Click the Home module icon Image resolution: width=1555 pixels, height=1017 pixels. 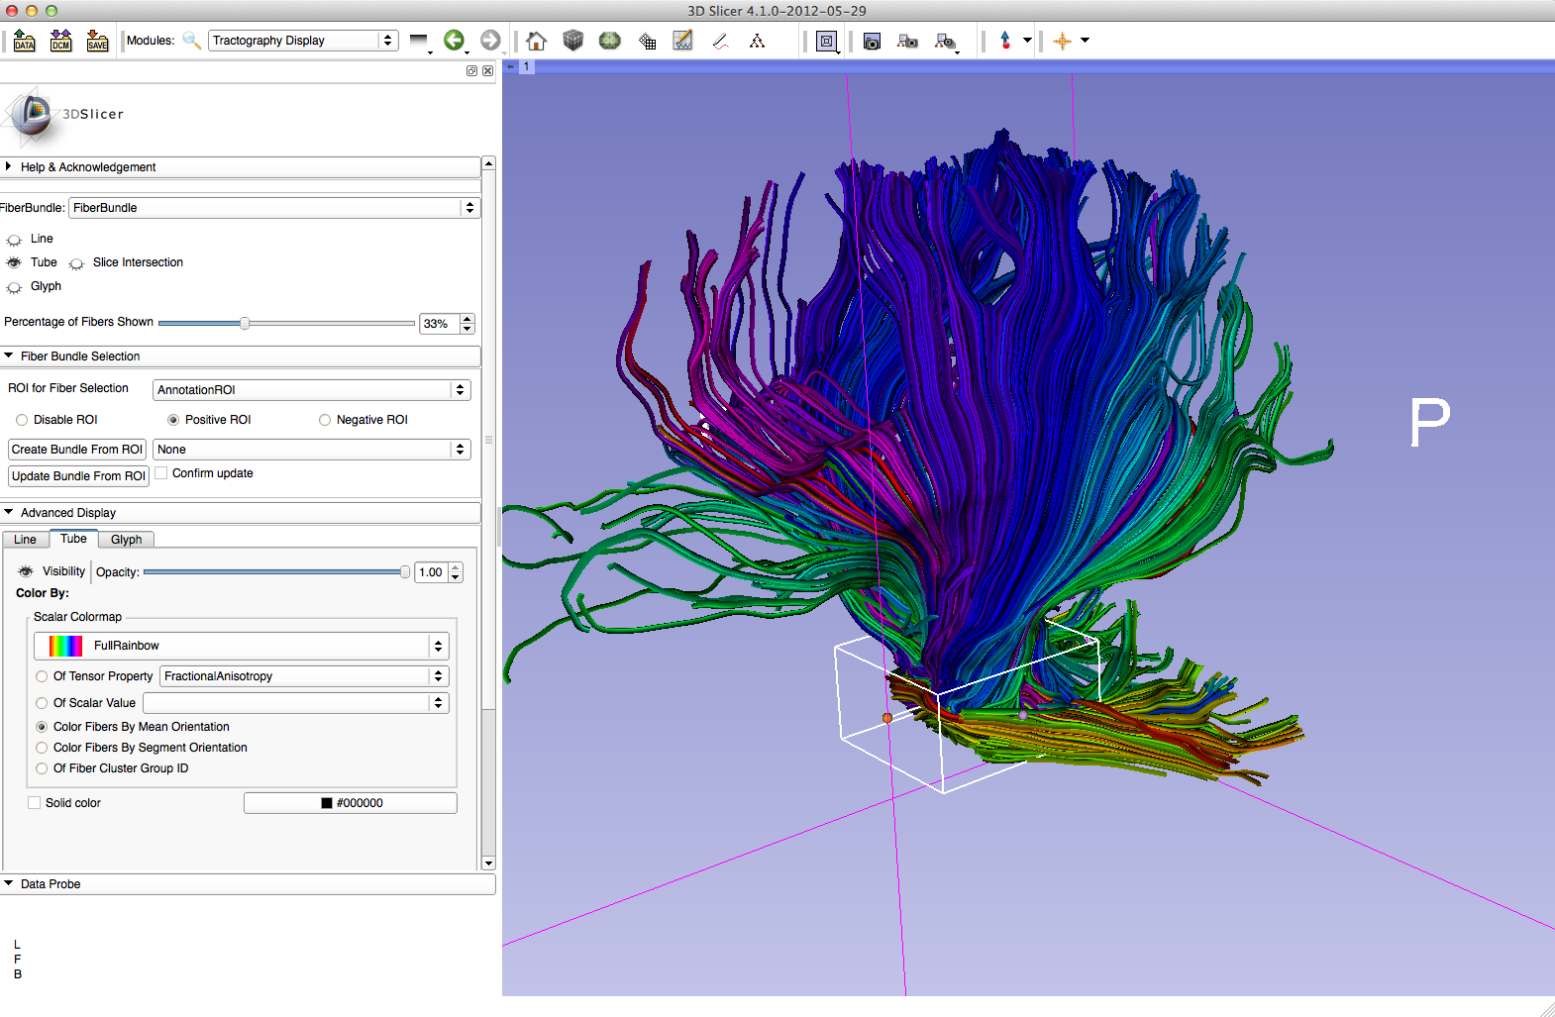[536, 41]
